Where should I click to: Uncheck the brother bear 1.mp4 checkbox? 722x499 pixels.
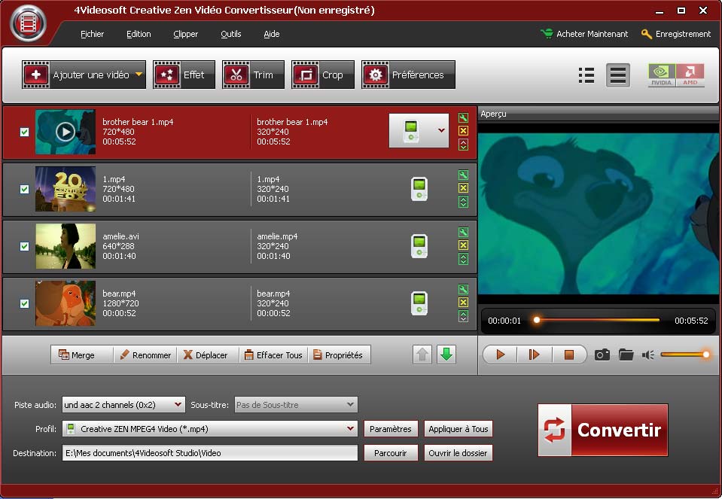(x=24, y=132)
